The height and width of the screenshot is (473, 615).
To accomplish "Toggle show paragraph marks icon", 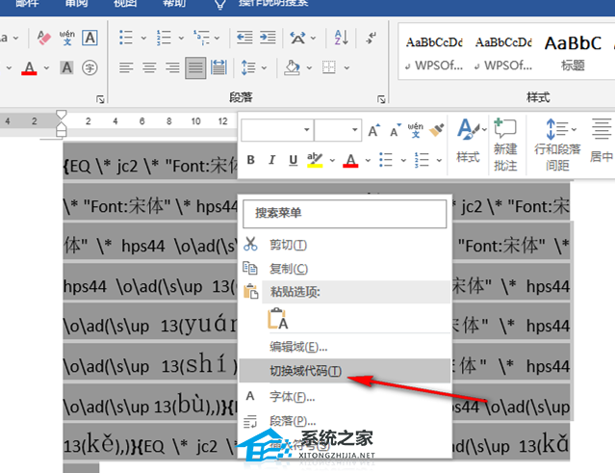I will click(x=372, y=38).
